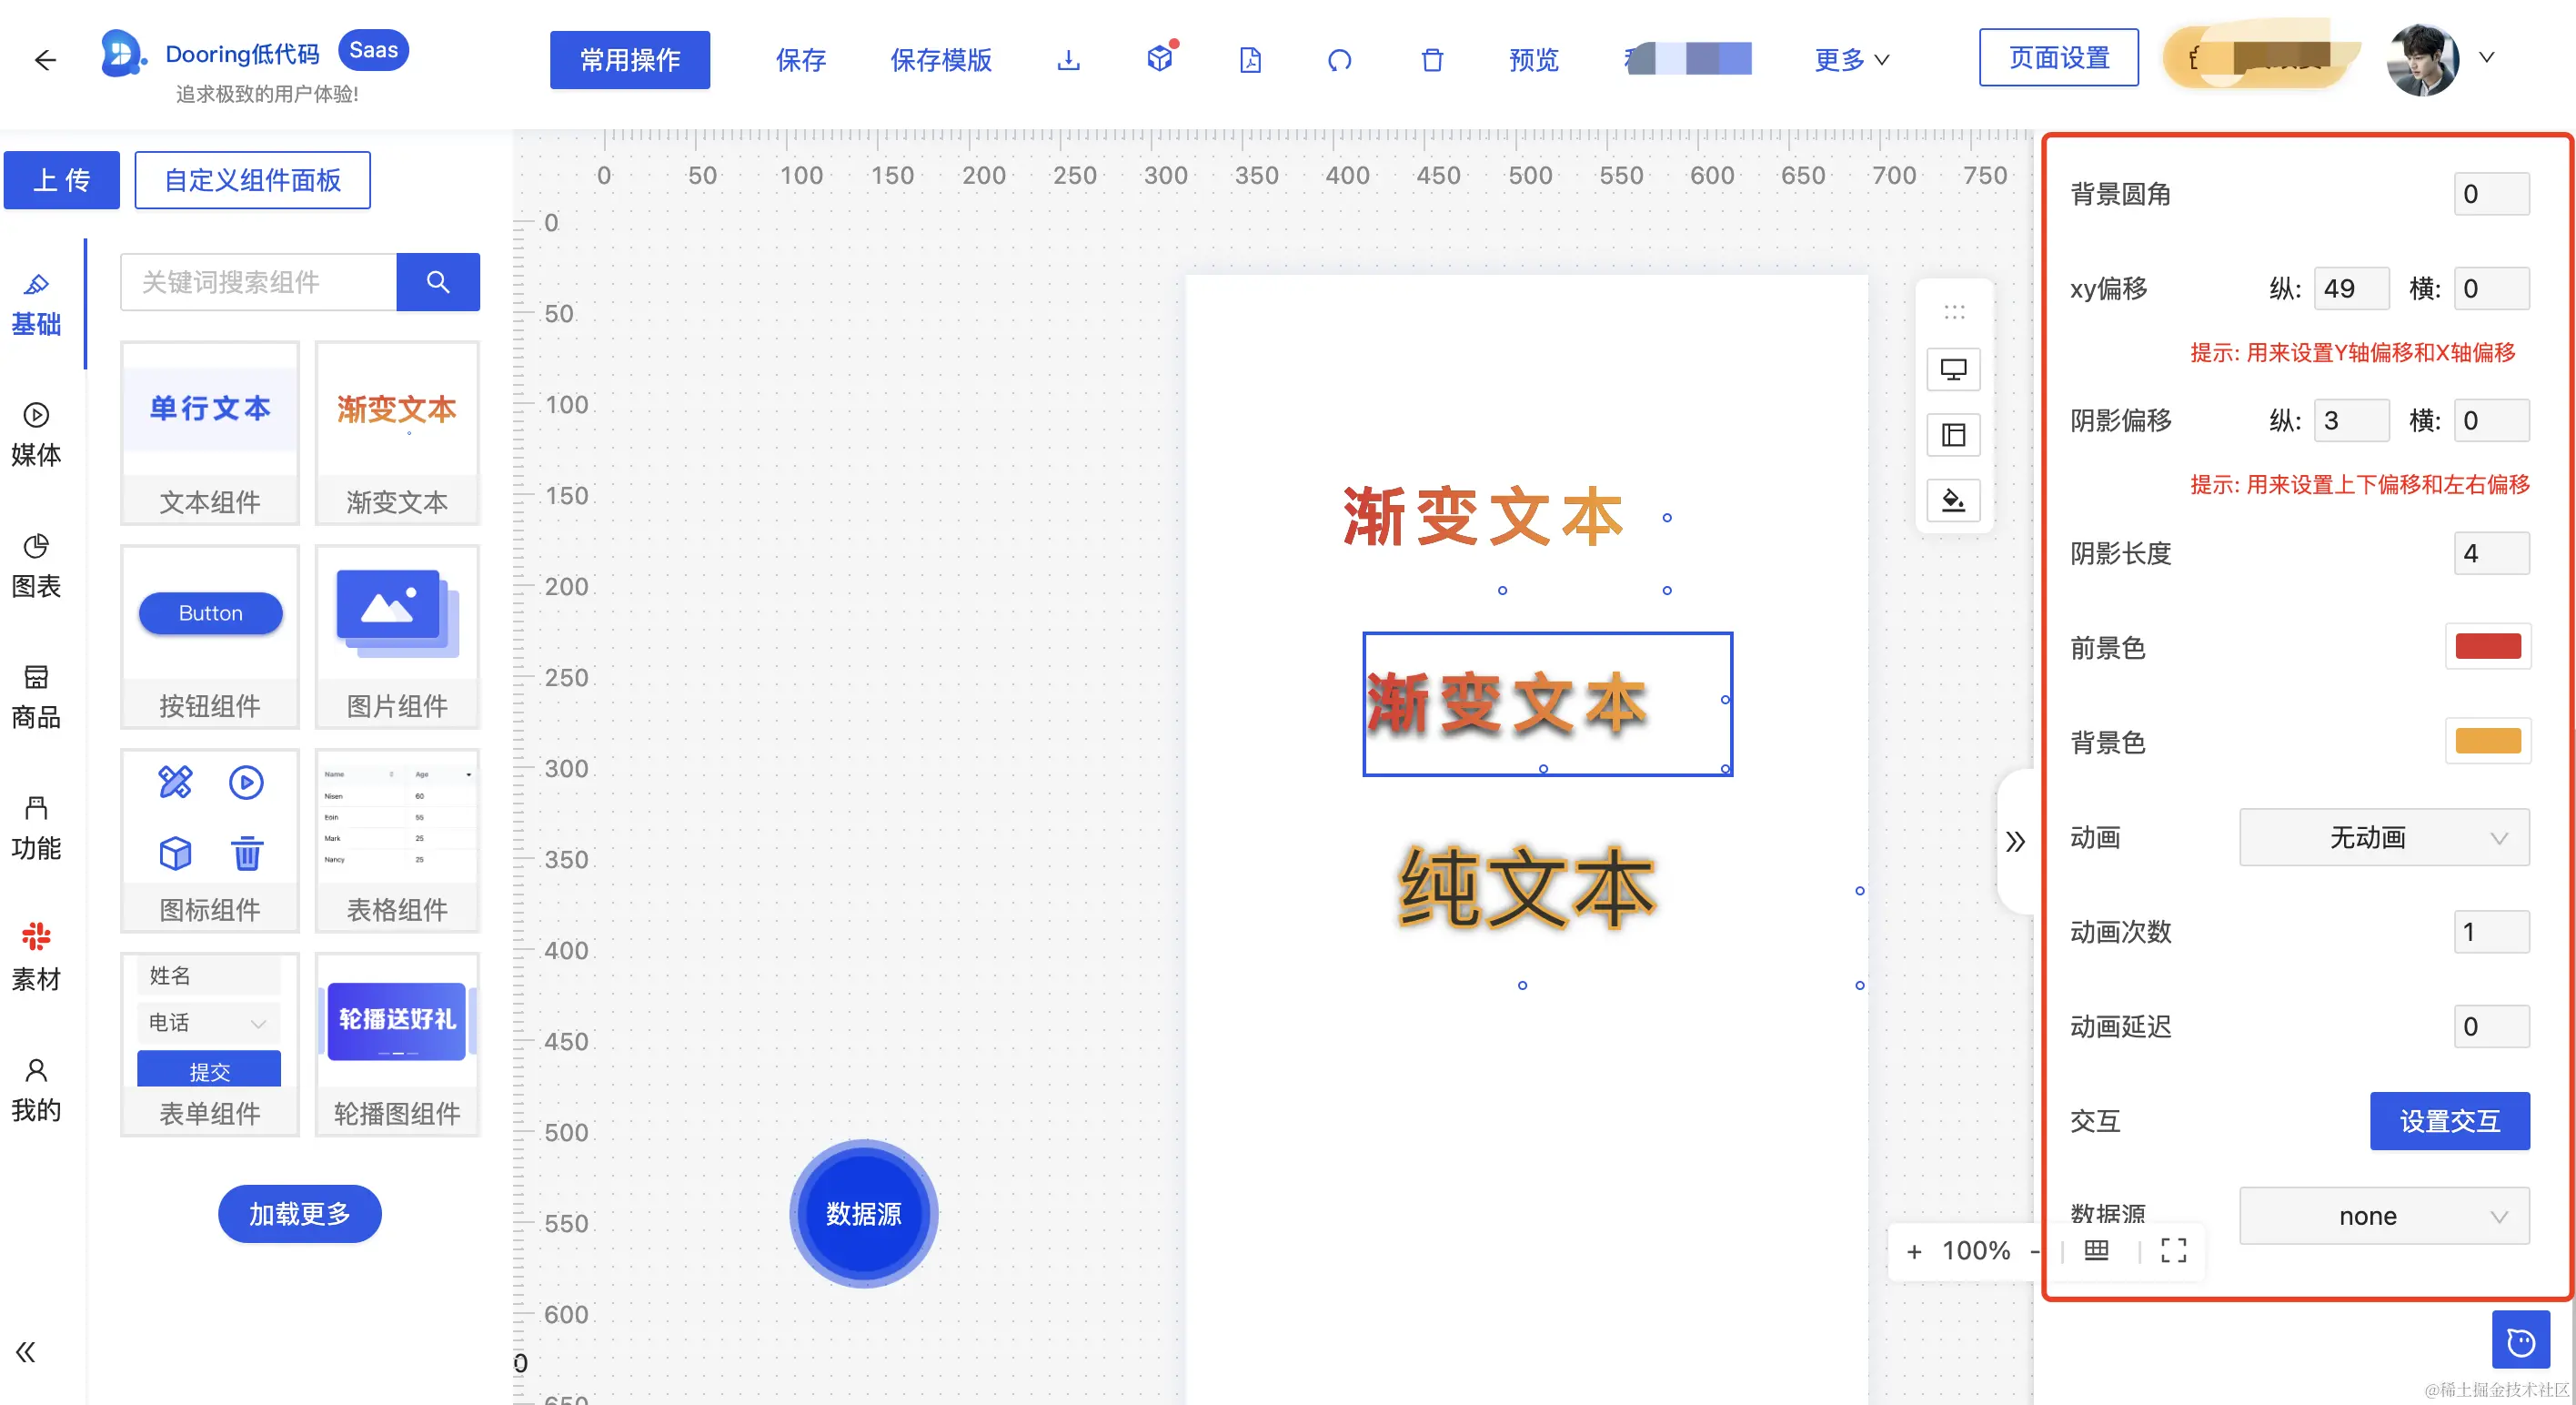2576x1405 pixels.
Task: Click the 动画延迟 field showing 0
Action: click(2492, 1026)
